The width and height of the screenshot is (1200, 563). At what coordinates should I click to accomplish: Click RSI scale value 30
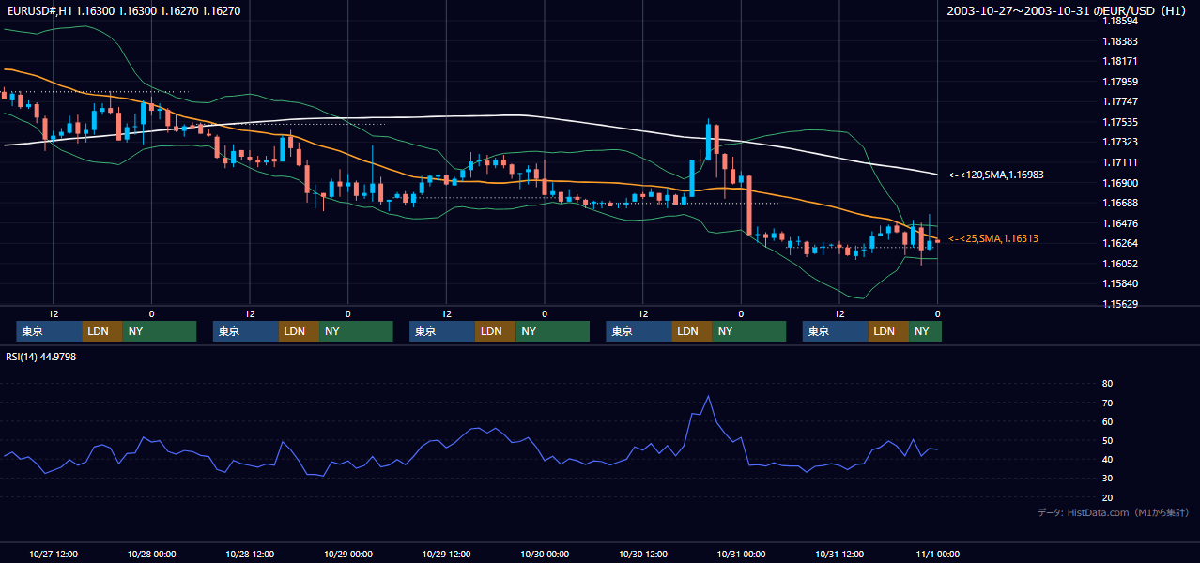tap(1107, 479)
